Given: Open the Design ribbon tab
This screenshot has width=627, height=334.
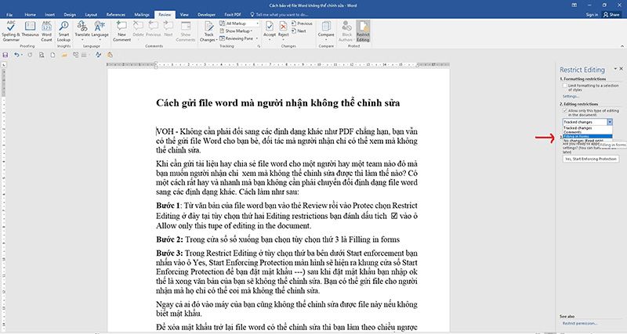Looking at the screenshot, I should pos(70,14).
